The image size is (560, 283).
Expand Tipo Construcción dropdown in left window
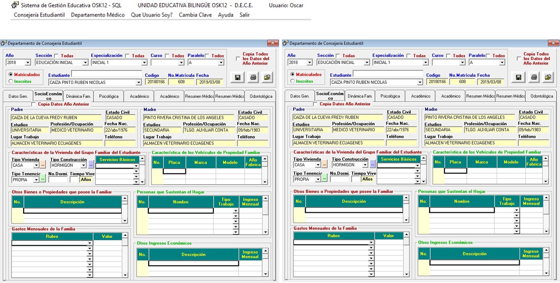pyautogui.click(x=83, y=165)
